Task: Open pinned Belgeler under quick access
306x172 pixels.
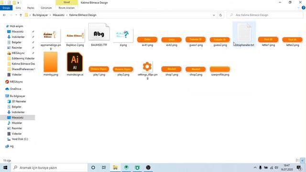Action: (x=17, y=43)
